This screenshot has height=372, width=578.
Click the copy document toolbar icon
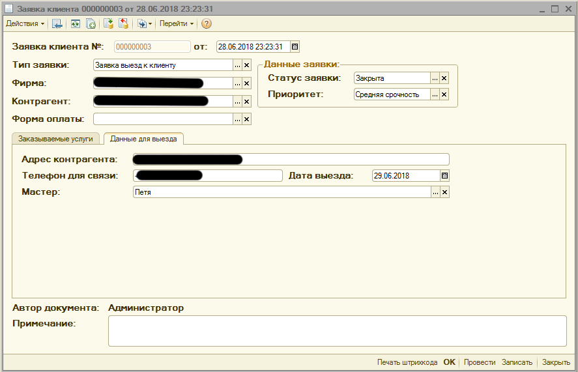click(x=91, y=23)
